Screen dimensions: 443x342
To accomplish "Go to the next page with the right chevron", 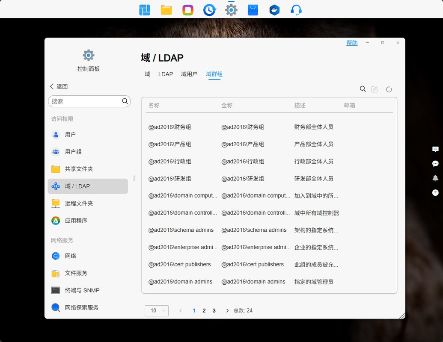I will [x=227, y=311].
